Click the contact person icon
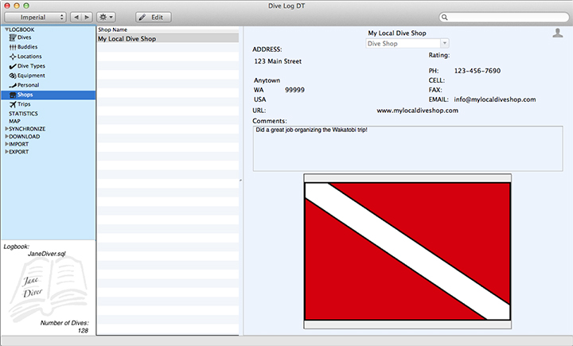The width and height of the screenshot is (573, 346). pyautogui.click(x=557, y=33)
